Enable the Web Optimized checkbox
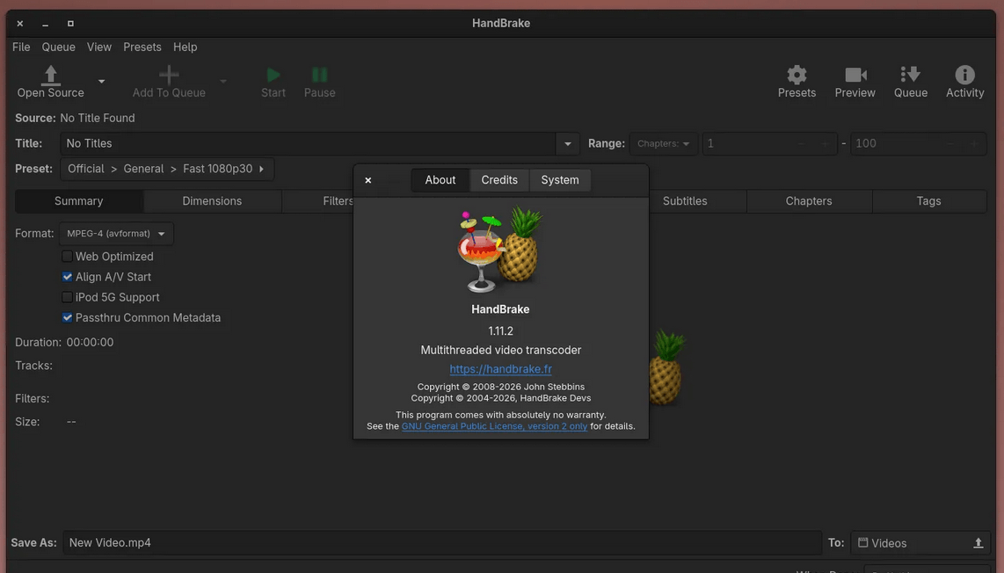 (x=67, y=256)
